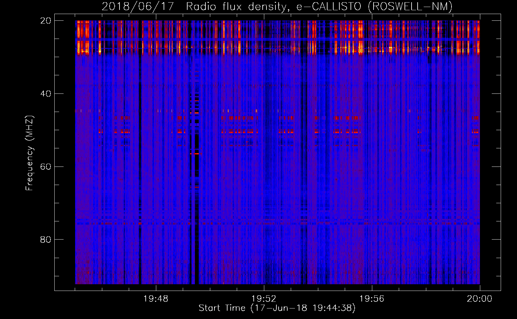Select the 19:52 time tick label
Screen dimensions: 517x319
(x=264, y=299)
